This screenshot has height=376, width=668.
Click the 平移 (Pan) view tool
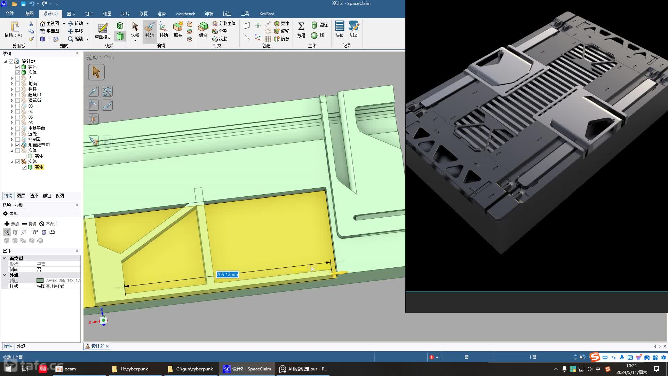click(75, 31)
